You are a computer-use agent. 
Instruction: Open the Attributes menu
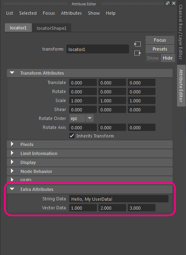click(71, 13)
